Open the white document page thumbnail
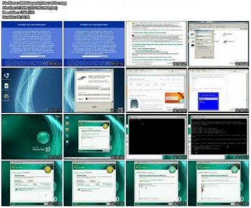The image size is (251, 208). coord(156,44)
